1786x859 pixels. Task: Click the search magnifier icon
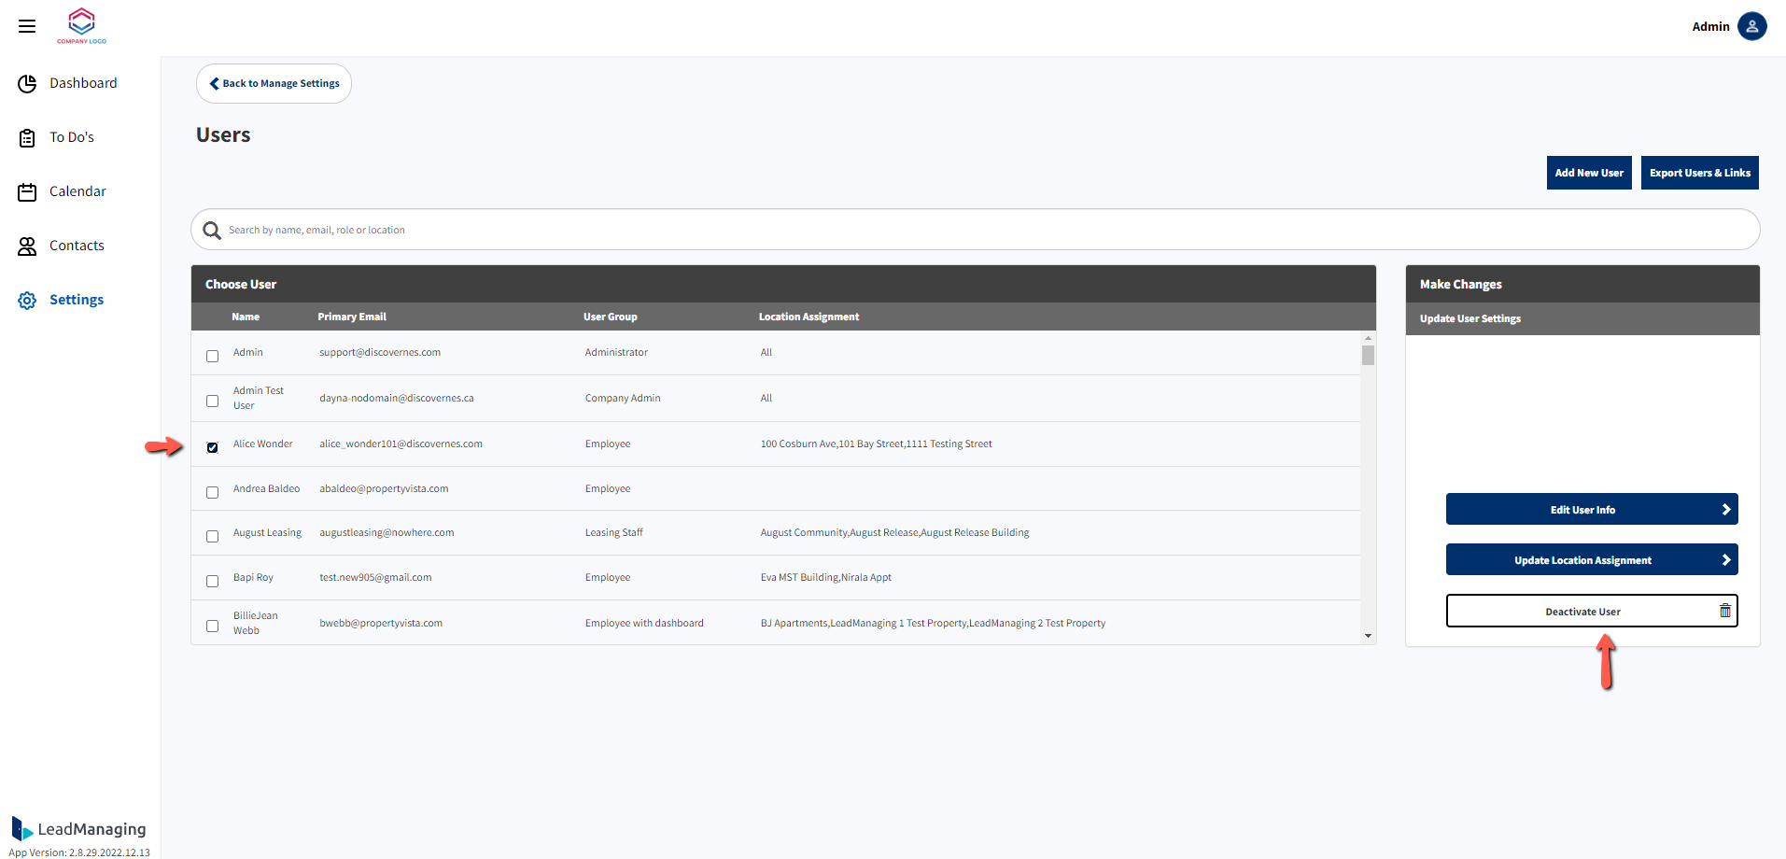click(212, 231)
